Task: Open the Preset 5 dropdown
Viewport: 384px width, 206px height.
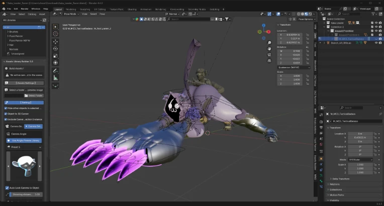Action: (24, 147)
